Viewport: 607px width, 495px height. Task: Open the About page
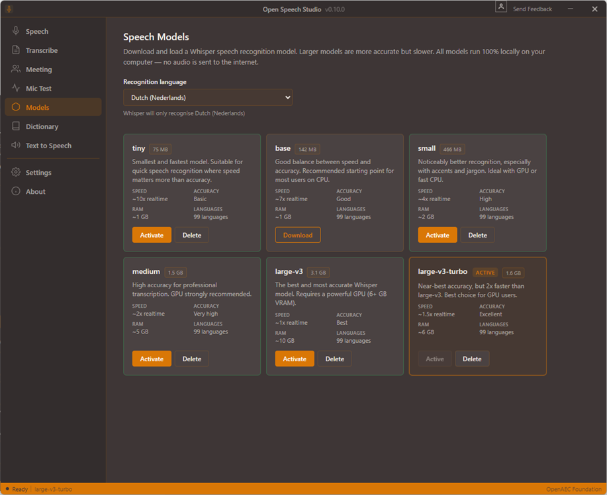click(53, 191)
